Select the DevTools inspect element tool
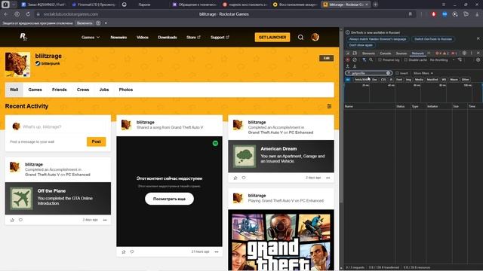This screenshot has height=271, width=483. (x=347, y=53)
